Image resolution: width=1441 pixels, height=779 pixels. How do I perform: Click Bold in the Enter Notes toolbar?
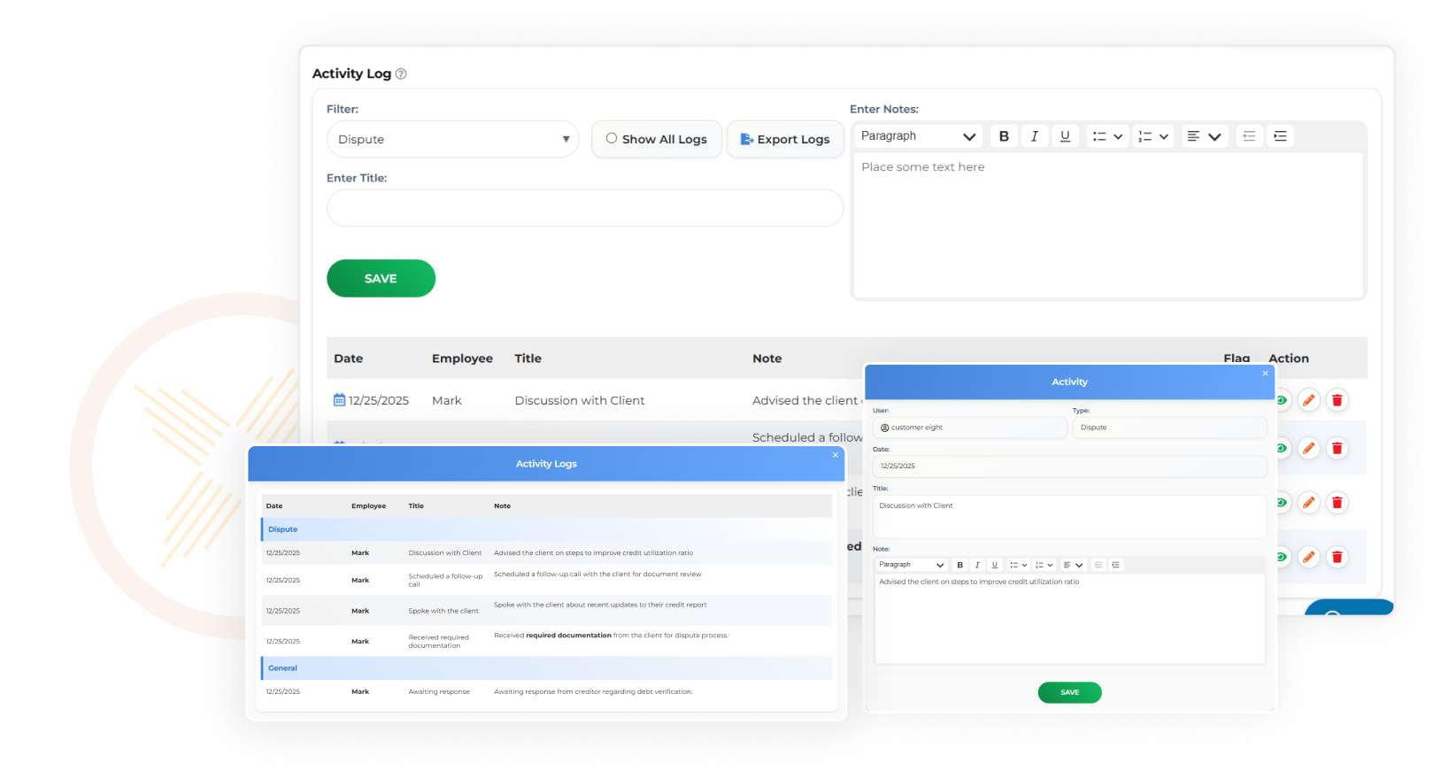coord(1004,136)
